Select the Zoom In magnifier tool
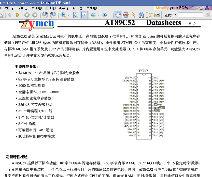 [x=63, y=15]
